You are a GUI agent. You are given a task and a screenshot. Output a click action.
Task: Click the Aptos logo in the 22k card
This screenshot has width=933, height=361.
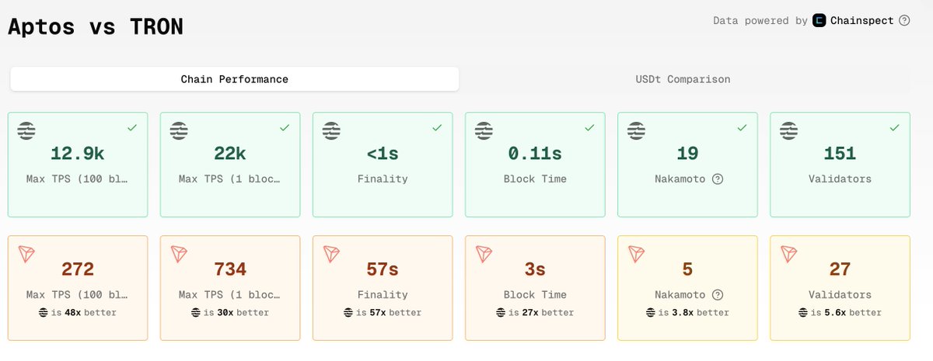pos(180,130)
